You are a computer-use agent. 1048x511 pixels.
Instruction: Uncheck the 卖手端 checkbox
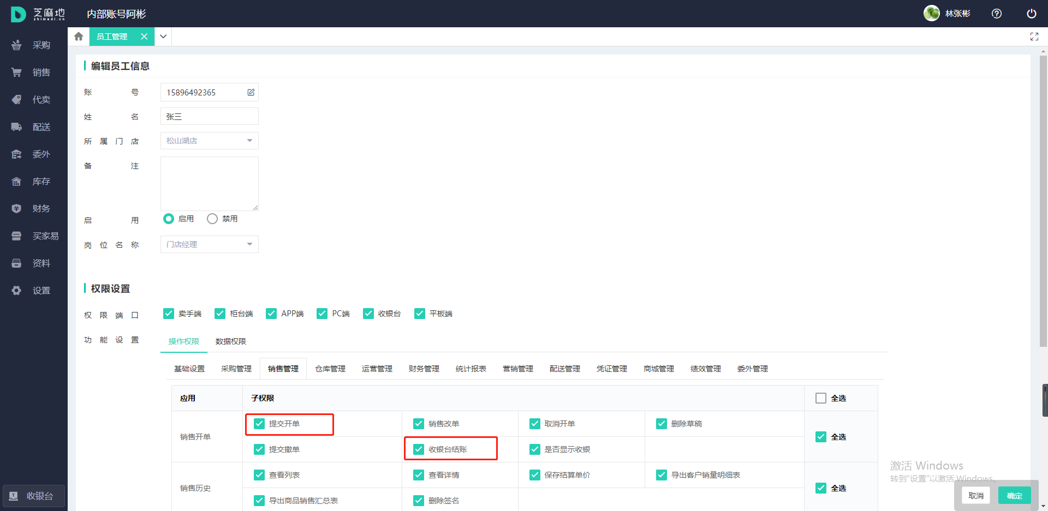click(169, 314)
